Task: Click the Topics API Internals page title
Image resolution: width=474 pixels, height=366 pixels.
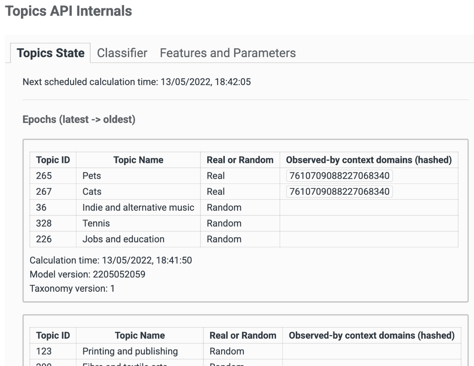Action: pos(69,11)
